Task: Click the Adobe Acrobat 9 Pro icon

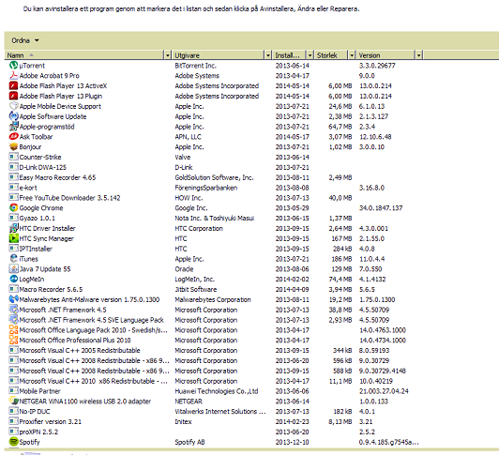Action: coord(13,75)
